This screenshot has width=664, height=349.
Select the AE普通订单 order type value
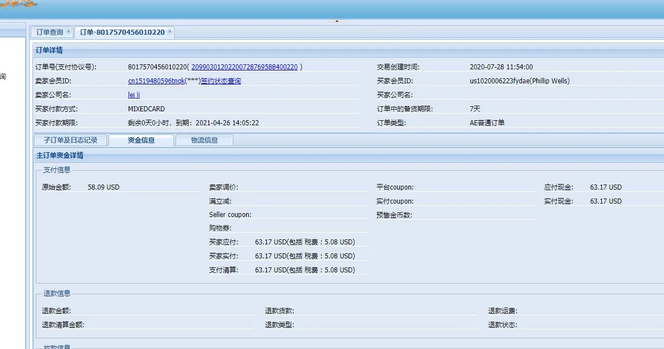coord(487,123)
